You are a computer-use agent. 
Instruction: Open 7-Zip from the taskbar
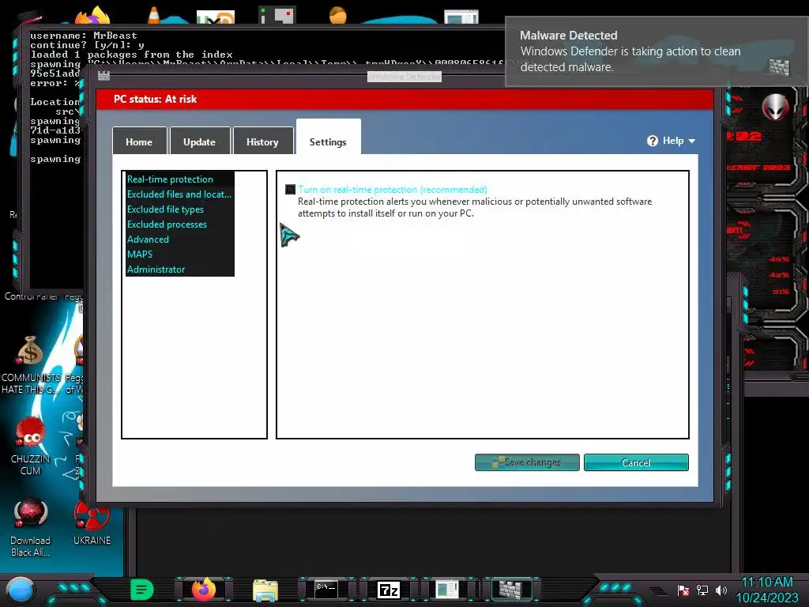(389, 590)
